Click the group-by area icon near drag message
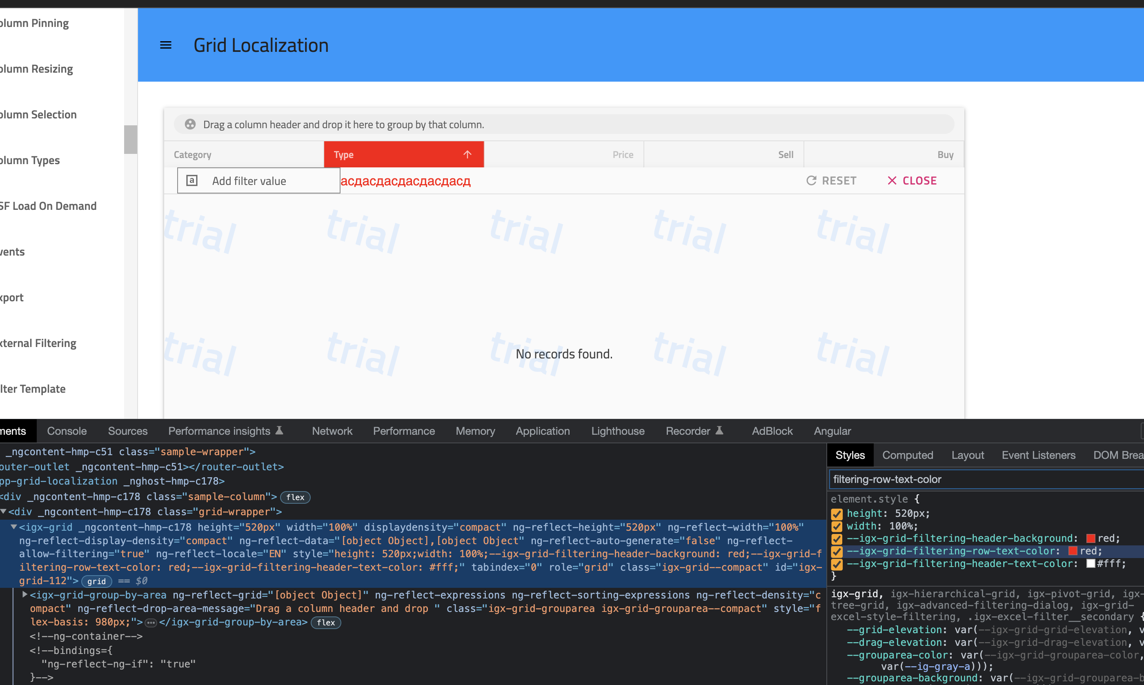1144x685 pixels. 190,124
